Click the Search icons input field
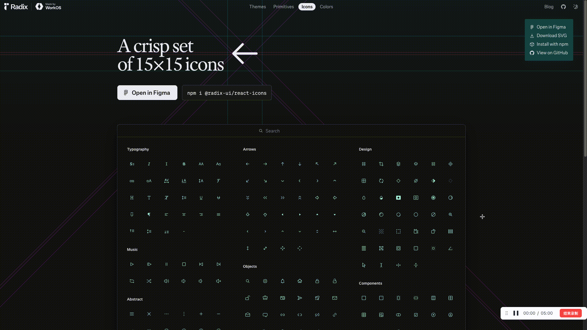 point(291,131)
